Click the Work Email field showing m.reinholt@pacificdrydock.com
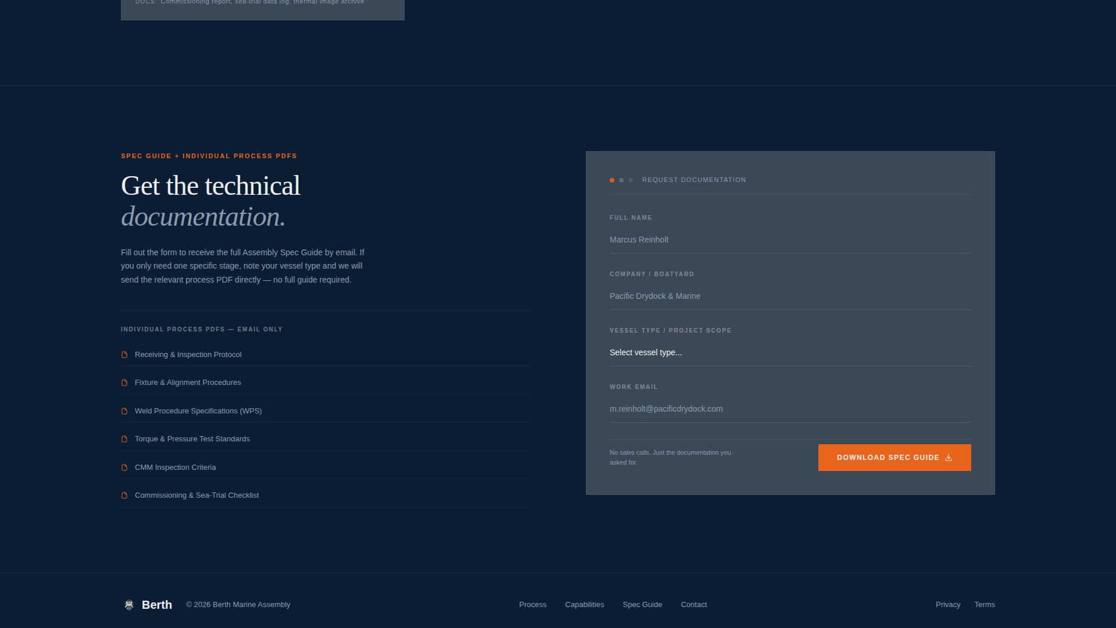The image size is (1116, 628). pos(791,409)
